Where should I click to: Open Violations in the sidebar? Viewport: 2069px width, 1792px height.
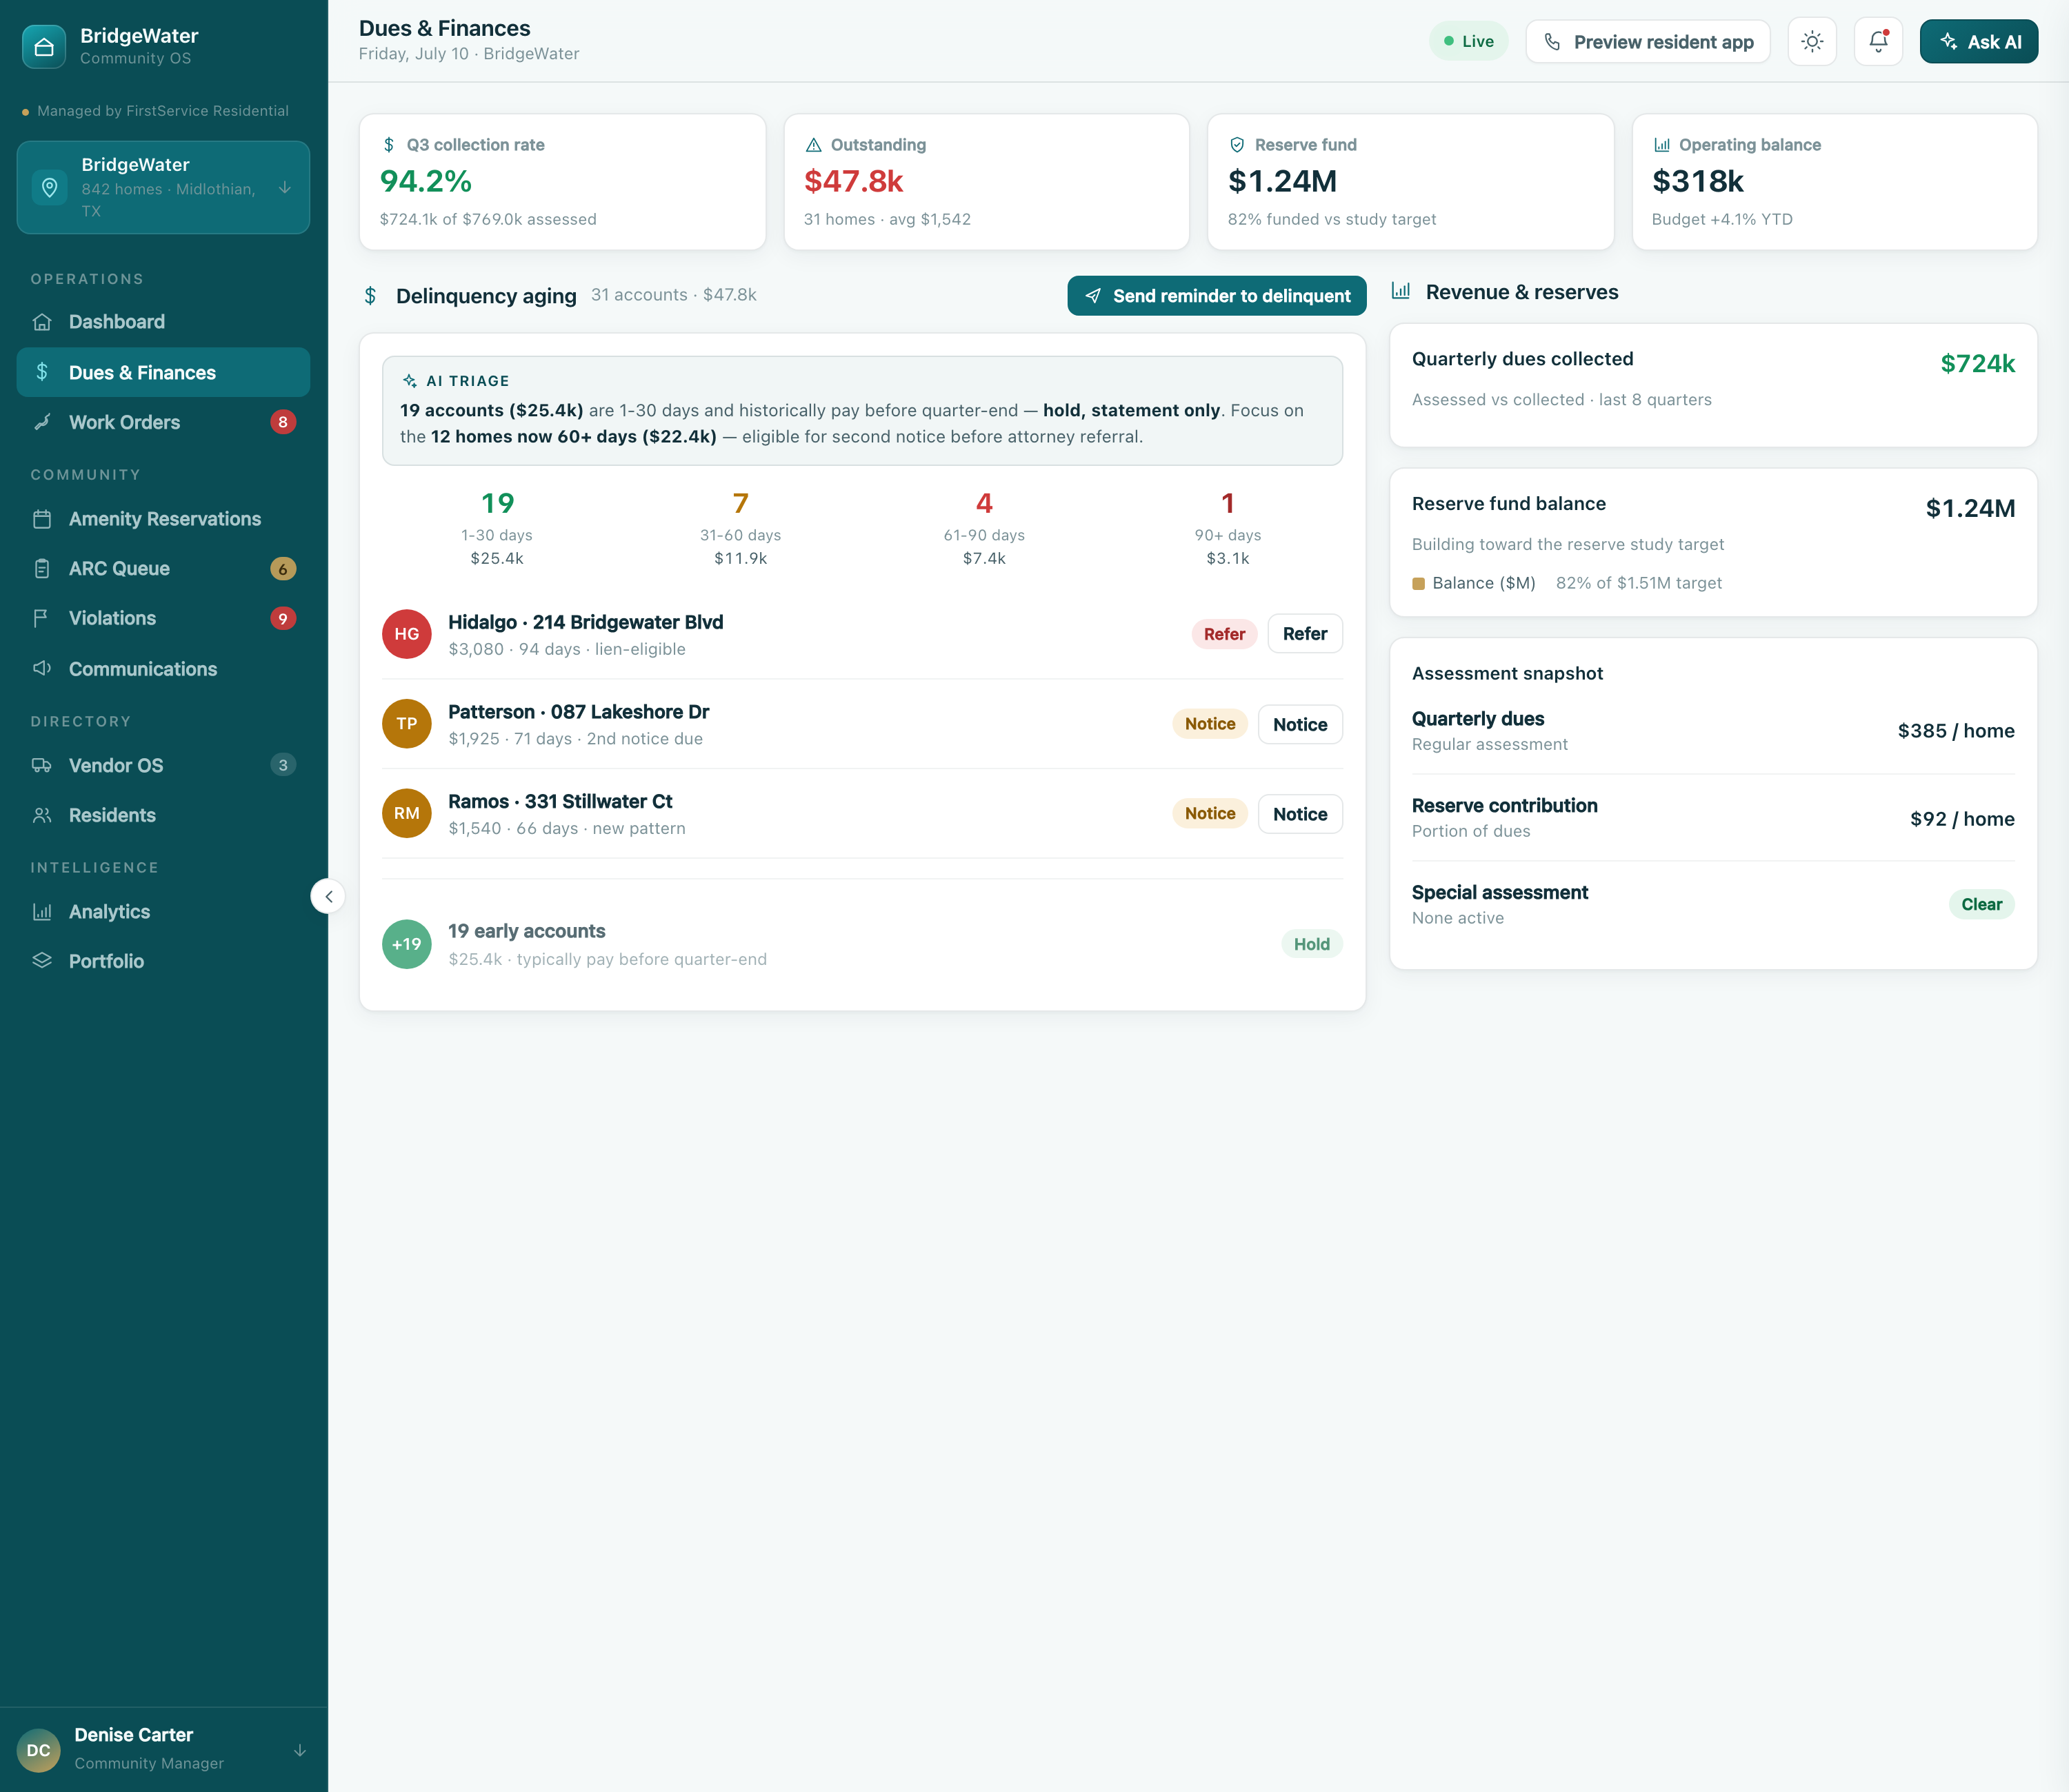163,618
